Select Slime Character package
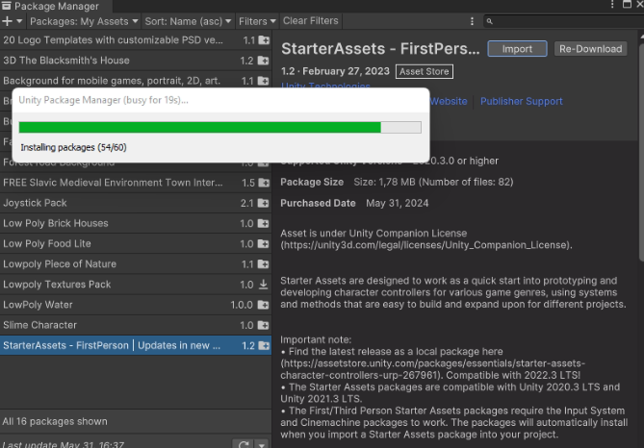The width and height of the screenshot is (644, 448). 136,325
